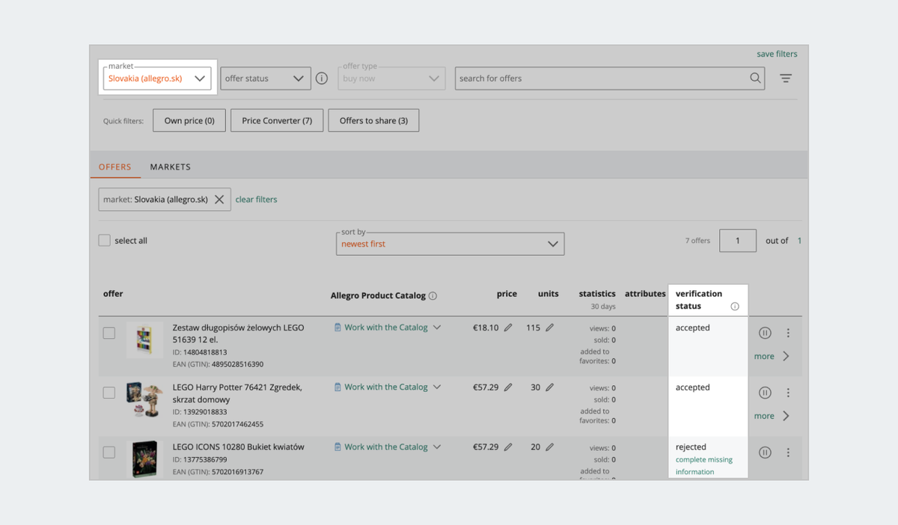The width and height of the screenshot is (898, 525).
Task: Open the offer status dropdown
Action: click(x=266, y=78)
